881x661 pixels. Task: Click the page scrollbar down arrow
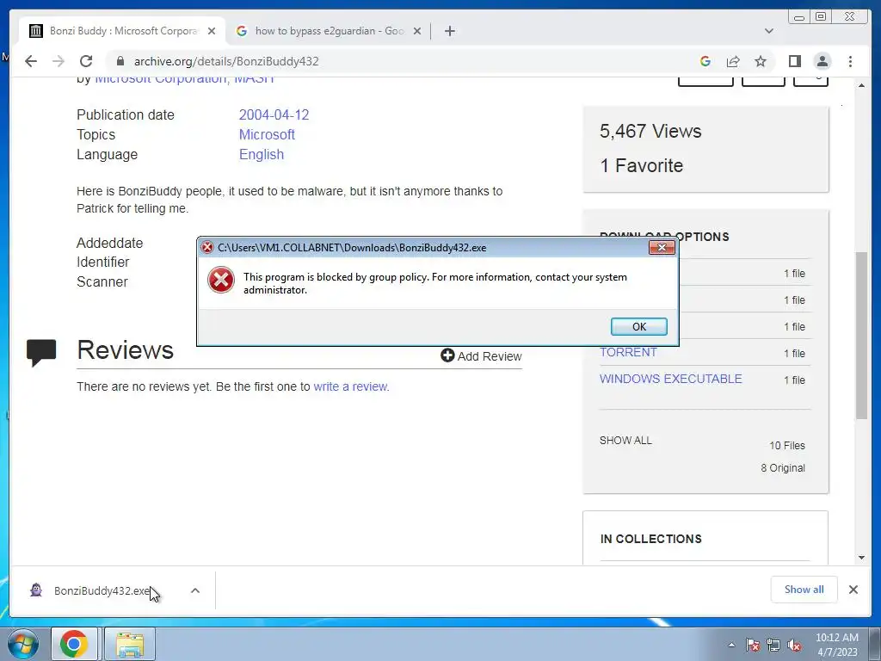pyautogui.click(x=861, y=558)
